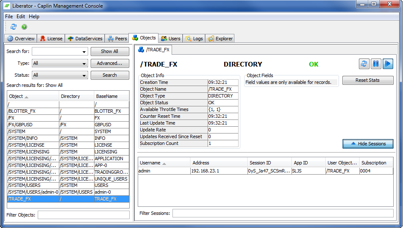Image resolution: width=403 pixels, height=228 pixels.
Task: Open the Type dropdown
Action: click(x=60, y=63)
